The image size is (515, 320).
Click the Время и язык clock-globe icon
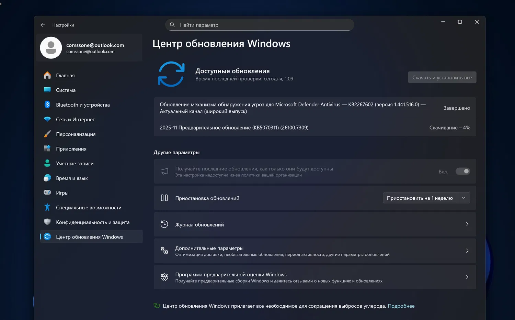point(47,178)
